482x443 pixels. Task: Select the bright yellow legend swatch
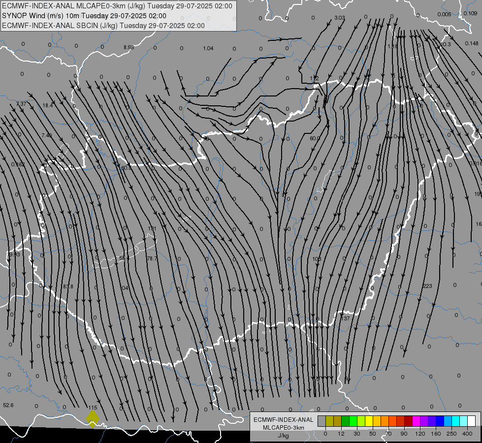coord(369,421)
